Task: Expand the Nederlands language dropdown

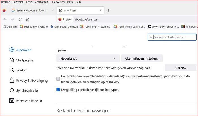Action: click(x=88, y=58)
